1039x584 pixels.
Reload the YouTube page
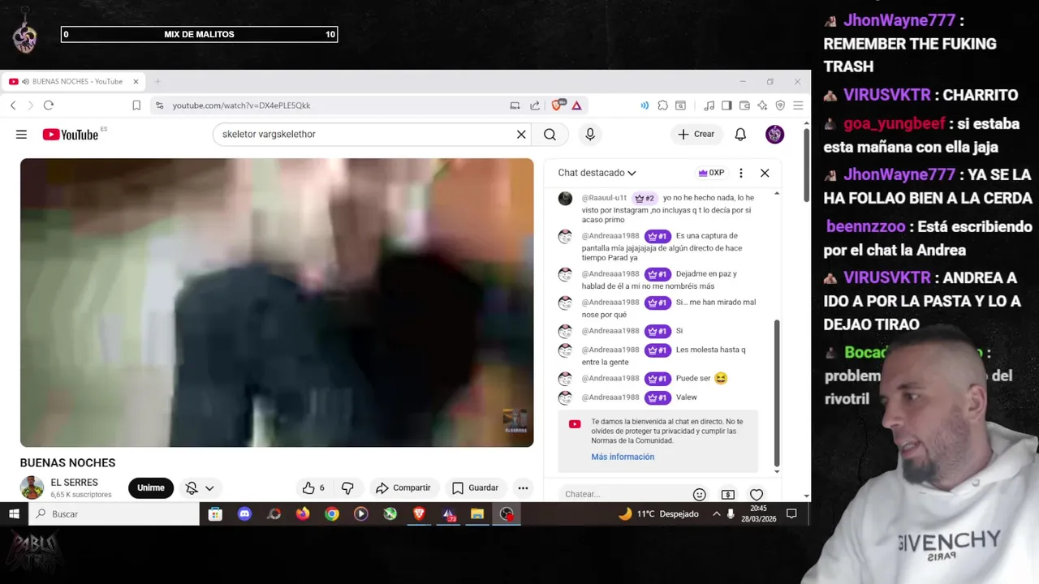[49, 105]
